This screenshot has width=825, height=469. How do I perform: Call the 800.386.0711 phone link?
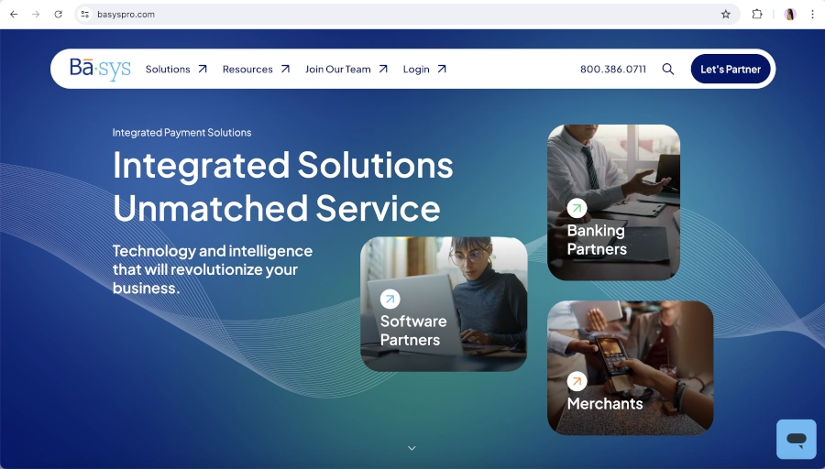coord(613,69)
